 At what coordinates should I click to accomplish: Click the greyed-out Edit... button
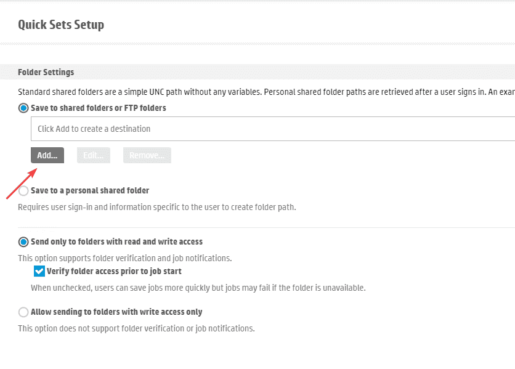(x=93, y=156)
